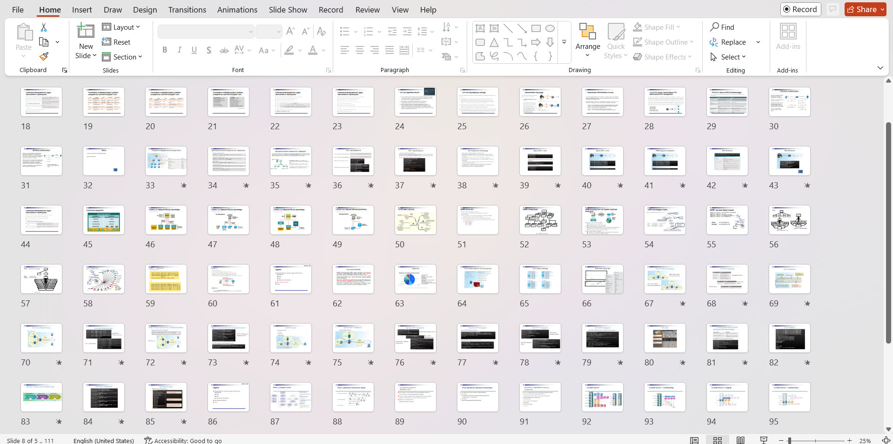
Task: Open the Layout dropdown
Action: tap(121, 27)
